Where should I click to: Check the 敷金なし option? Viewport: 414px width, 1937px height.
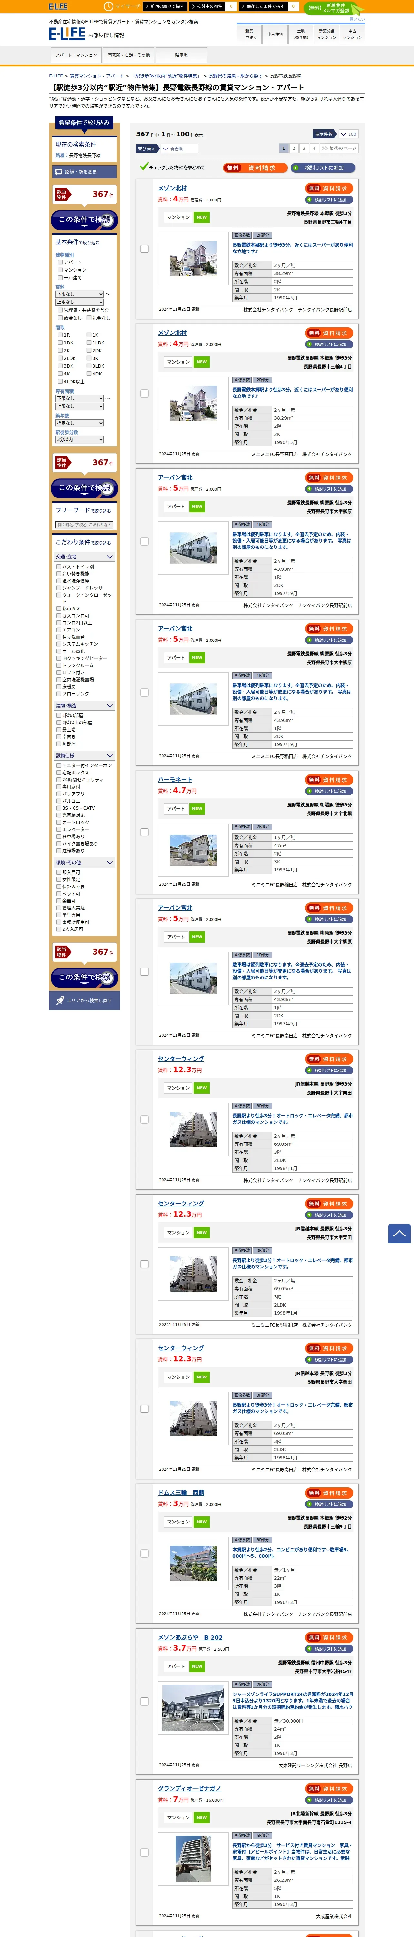pos(60,318)
